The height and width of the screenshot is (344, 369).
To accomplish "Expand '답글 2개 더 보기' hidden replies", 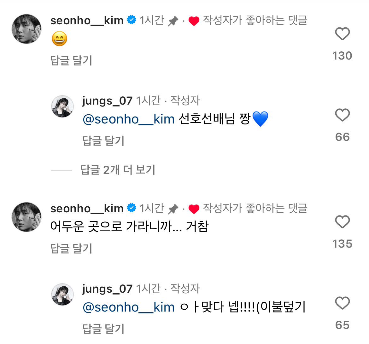I will click(x=118, y=170).
